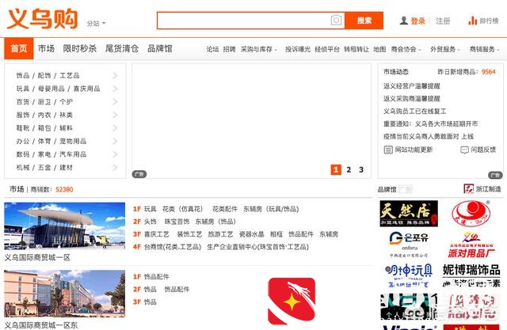
Task: Open the 妮博瑞饰品 brand logo
Action: point(471,275)
